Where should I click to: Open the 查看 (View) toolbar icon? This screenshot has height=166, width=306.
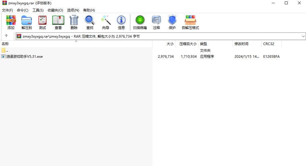[58, 20]
